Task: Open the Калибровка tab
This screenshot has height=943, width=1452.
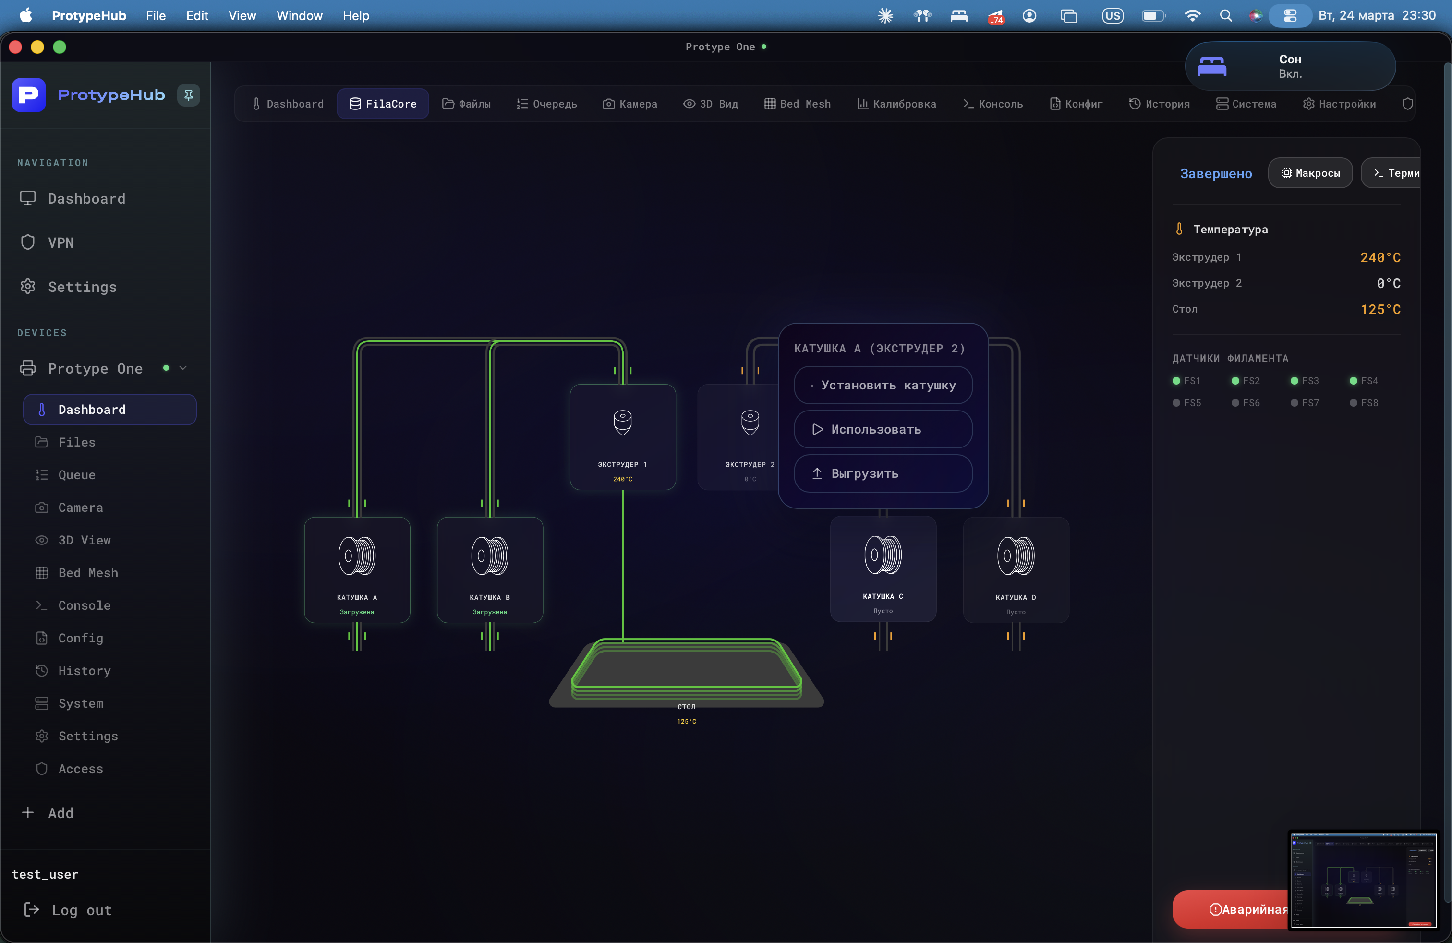Action: [896, 104]
